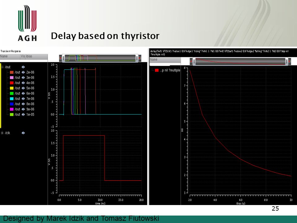Image resolution: width=297 pixels, height=223 pixels.
Task: Hide the /out 8e-06 trace
Action: pos(23,104)
